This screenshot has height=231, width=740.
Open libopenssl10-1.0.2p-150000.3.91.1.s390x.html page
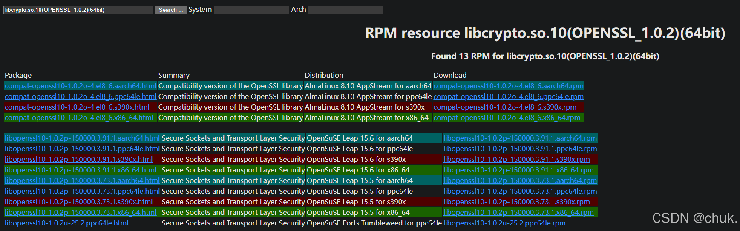[79, 159]
